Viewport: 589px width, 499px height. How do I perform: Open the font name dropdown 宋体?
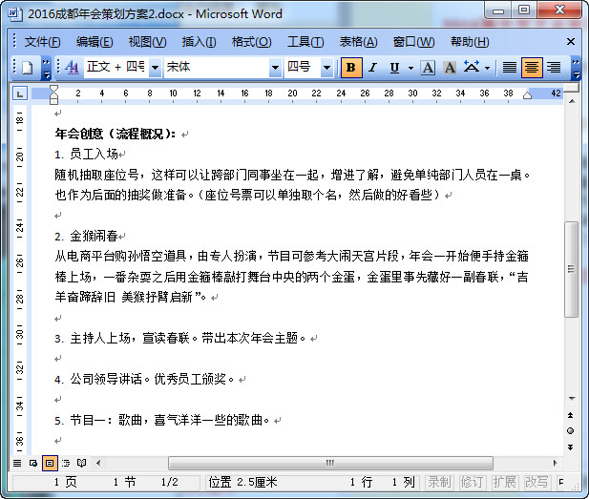[275, 68]
